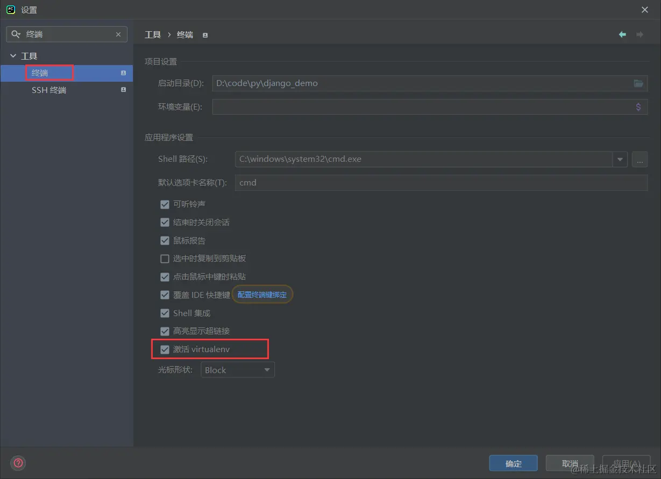Image resolution: width=661 pixels, height=479 pixels.
Task: Open Shell 路径 dropdown arrow
Action: 620,160
